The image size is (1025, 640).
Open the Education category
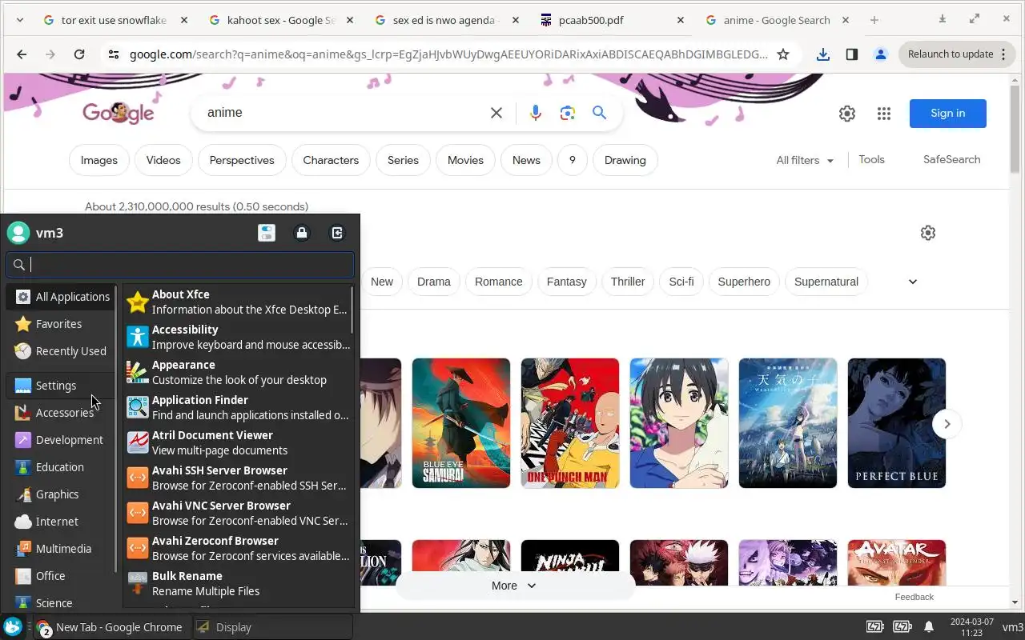[x=62, y=467]
